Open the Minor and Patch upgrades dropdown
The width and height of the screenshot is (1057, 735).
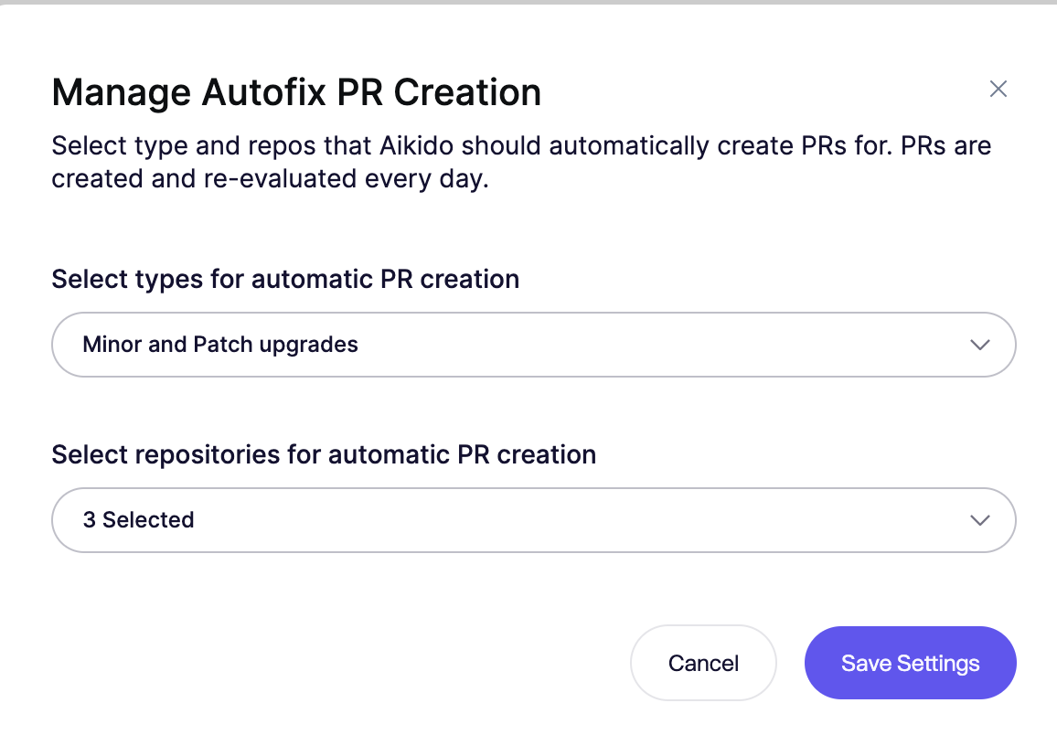[x=533, y=345]
